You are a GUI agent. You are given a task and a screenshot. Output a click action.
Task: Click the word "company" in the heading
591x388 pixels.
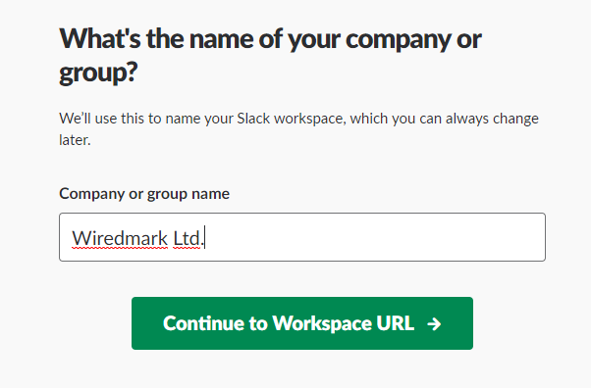(398, 40)
